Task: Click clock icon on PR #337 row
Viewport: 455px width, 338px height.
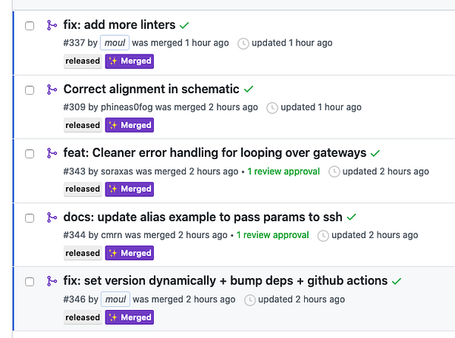Action: [x=243, y=43]
